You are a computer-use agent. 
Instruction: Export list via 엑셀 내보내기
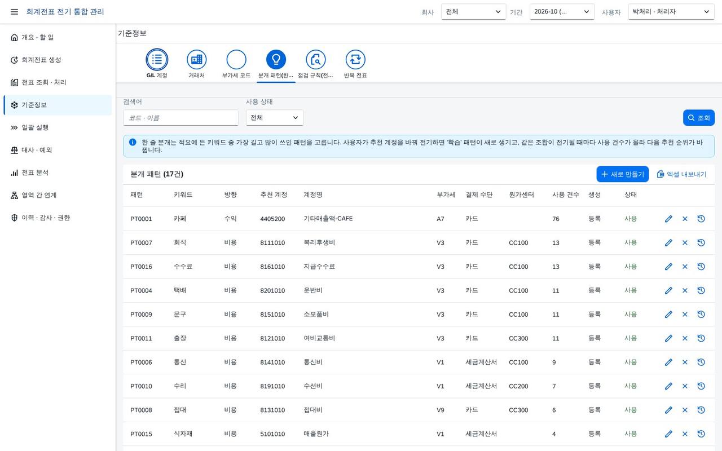click(682, 174)
